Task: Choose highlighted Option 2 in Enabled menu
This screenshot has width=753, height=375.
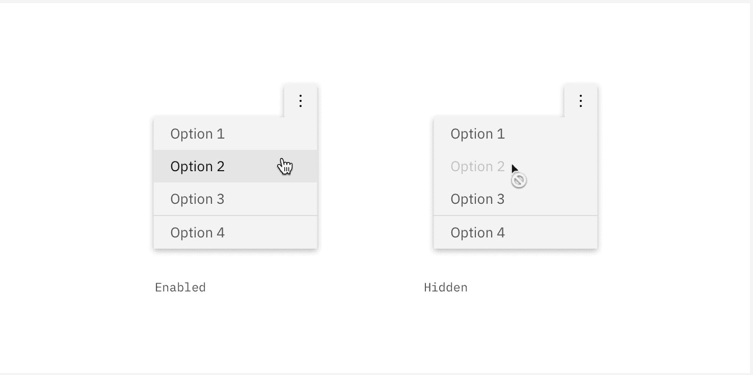Action: [x=198, y=167]
